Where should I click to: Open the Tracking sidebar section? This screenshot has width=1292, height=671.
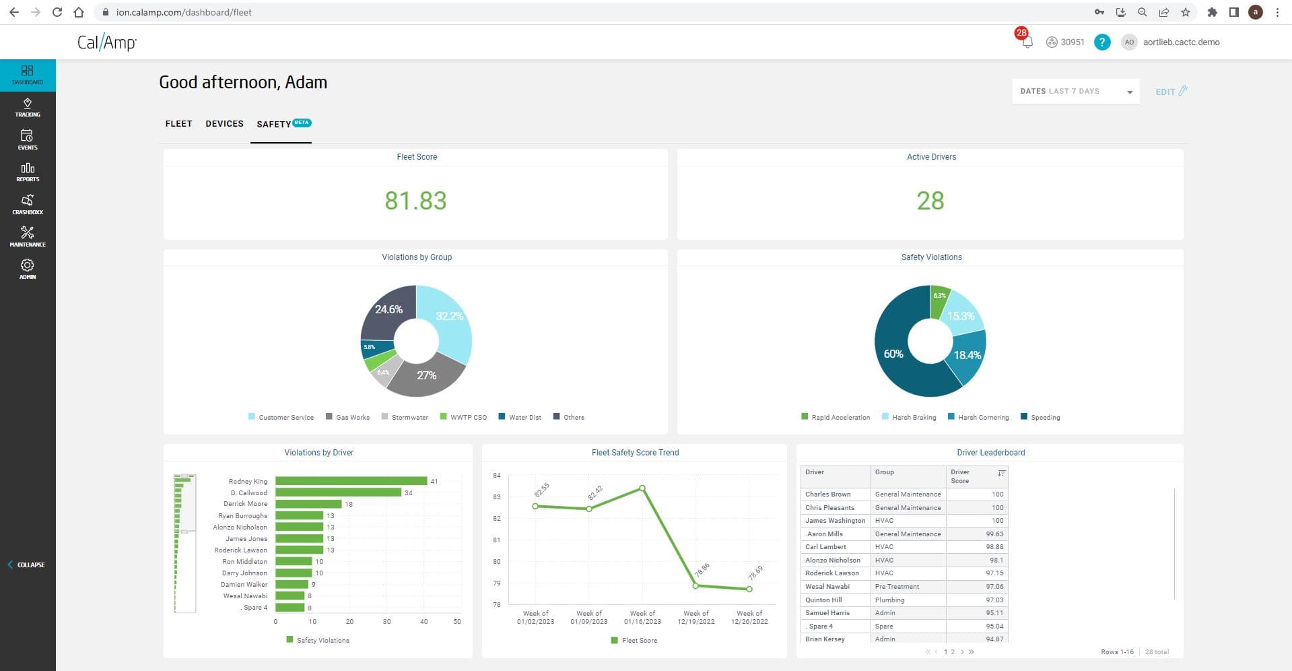pos(28,107)
